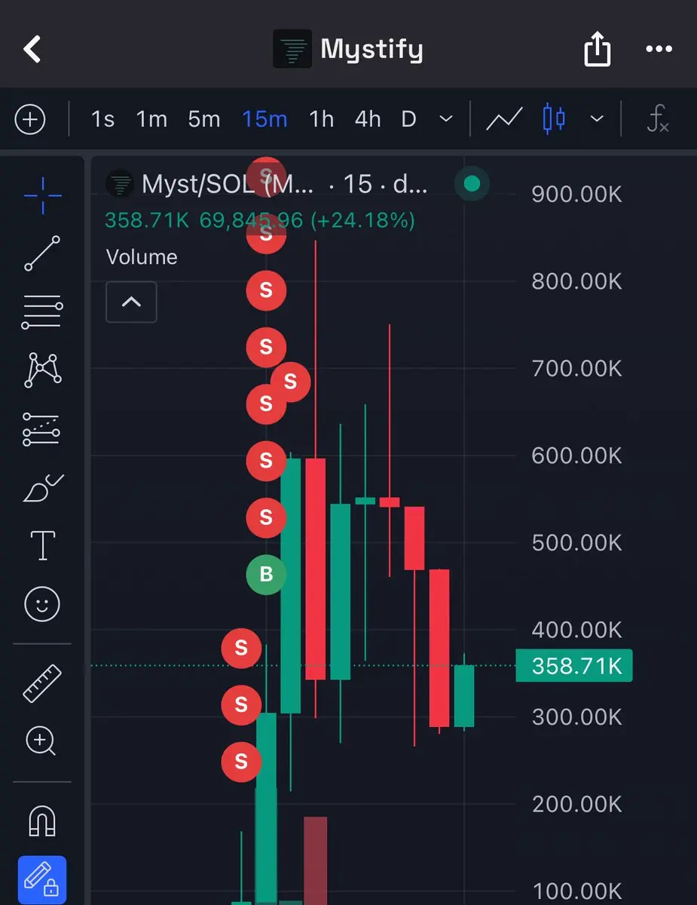This screenshot has width=697, height=905.
Task: Switch to 1h timeframe
Action: tap(322, 119)
